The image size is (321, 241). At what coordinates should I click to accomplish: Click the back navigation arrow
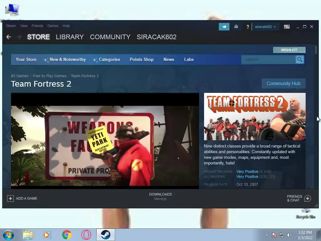pyautogui.click(x=8, y=37)
